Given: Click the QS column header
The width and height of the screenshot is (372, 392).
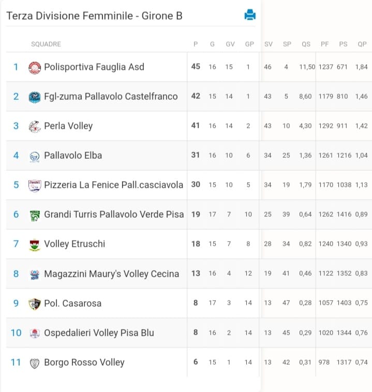Looking at the screenshot, I should 306,44.
